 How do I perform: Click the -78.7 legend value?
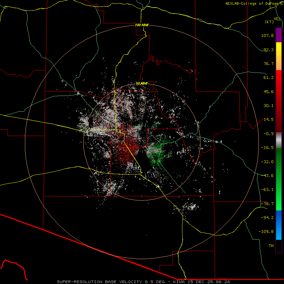coord(267,204)
